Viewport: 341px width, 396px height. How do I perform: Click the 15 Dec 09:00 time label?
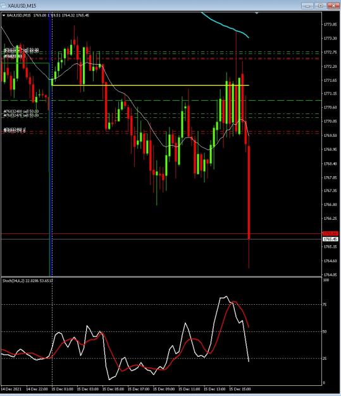tap(164, 389)
